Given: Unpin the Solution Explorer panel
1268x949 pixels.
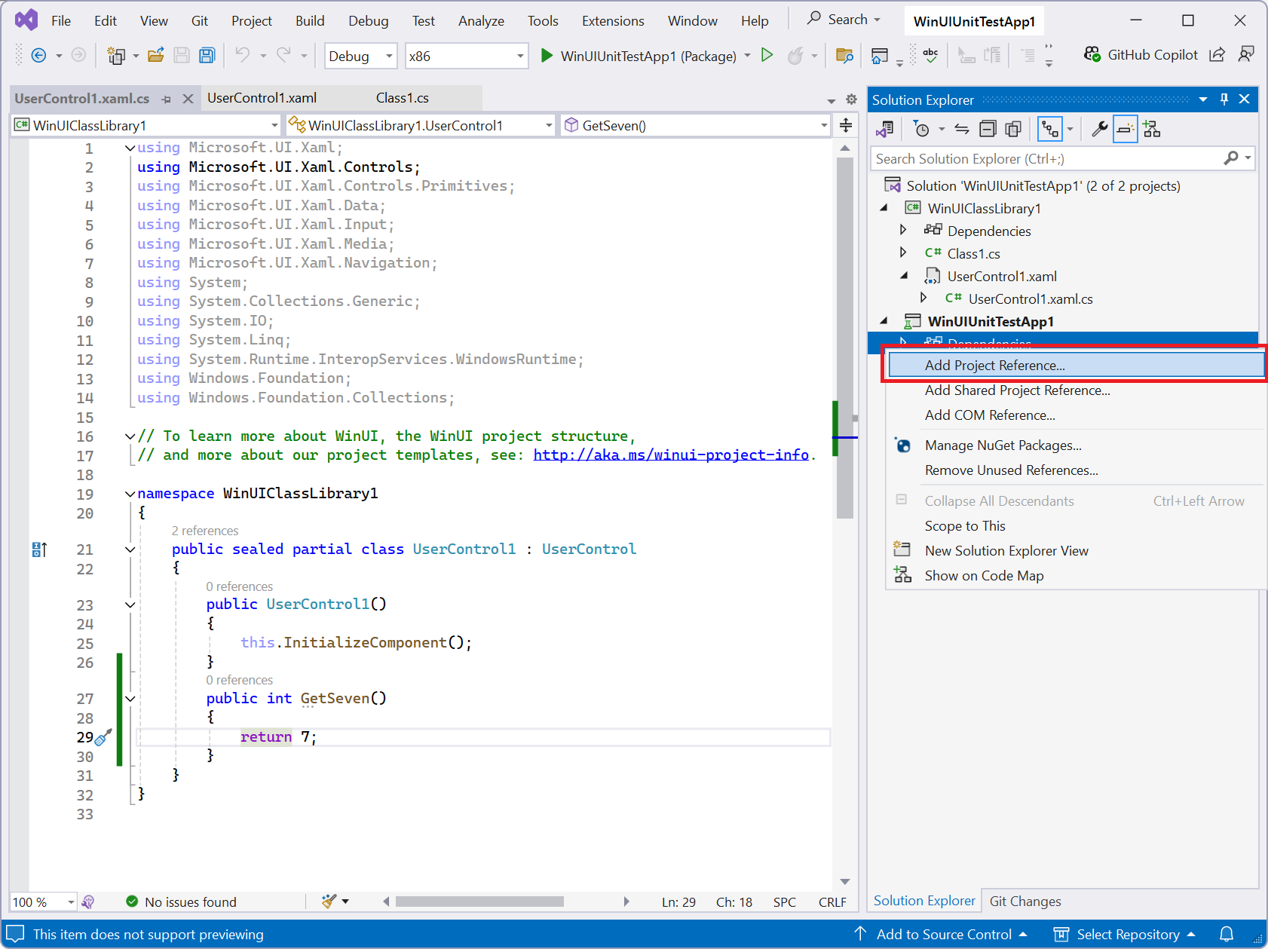Looking at the screenshot, I should [x=1224, y=99].
